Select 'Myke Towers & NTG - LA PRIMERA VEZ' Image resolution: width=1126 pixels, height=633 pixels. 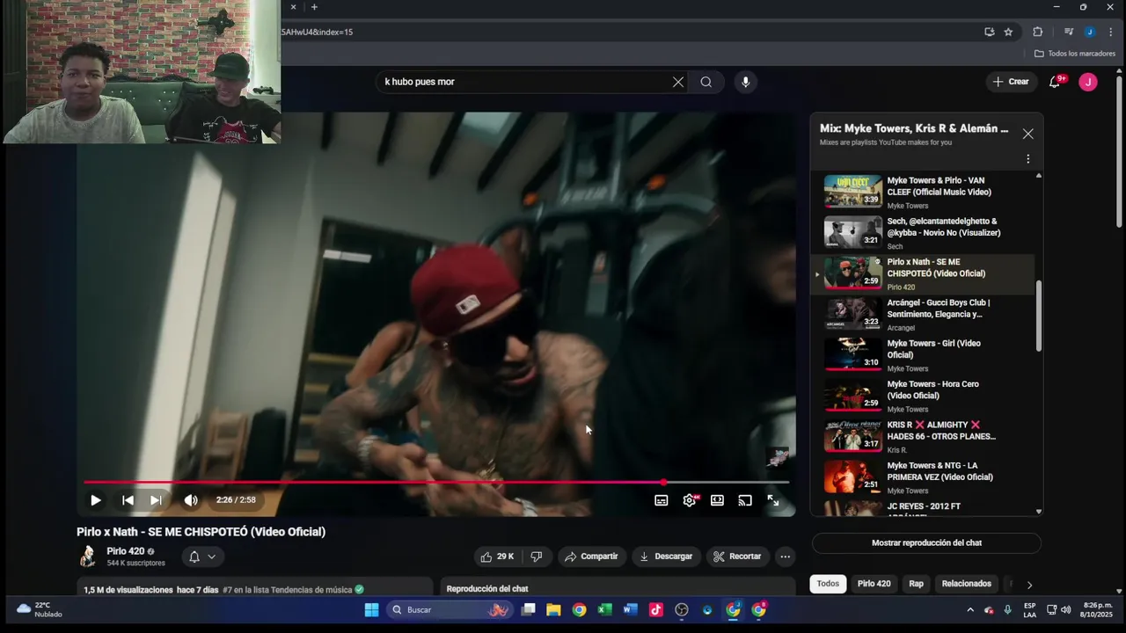921,477
